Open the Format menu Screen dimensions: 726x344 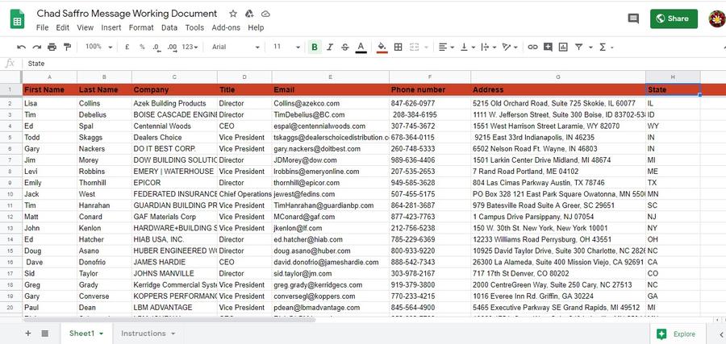141,27
